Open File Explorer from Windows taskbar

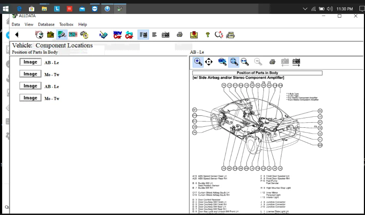coord(44,9)
